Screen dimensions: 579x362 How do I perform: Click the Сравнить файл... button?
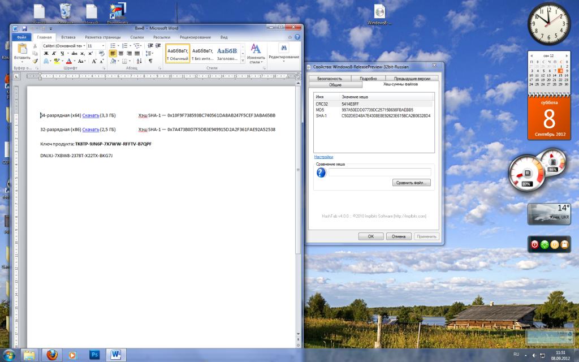coord(412,183)
